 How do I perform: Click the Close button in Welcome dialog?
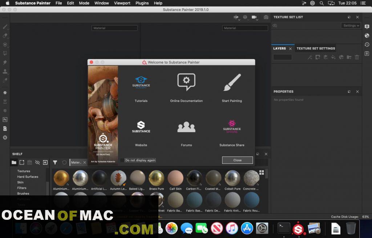(238, 160)
